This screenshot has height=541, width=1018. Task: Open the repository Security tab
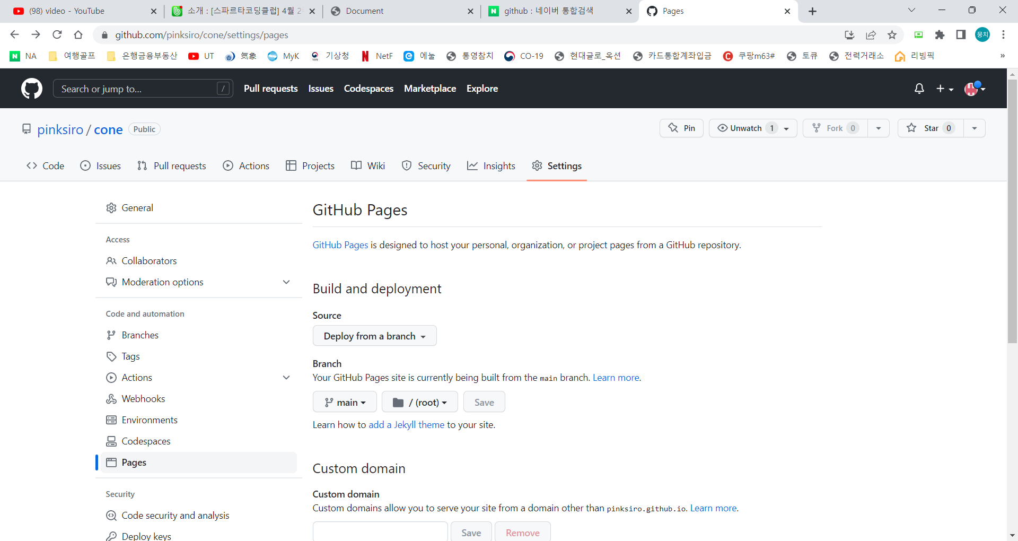(x=426, y=166)
